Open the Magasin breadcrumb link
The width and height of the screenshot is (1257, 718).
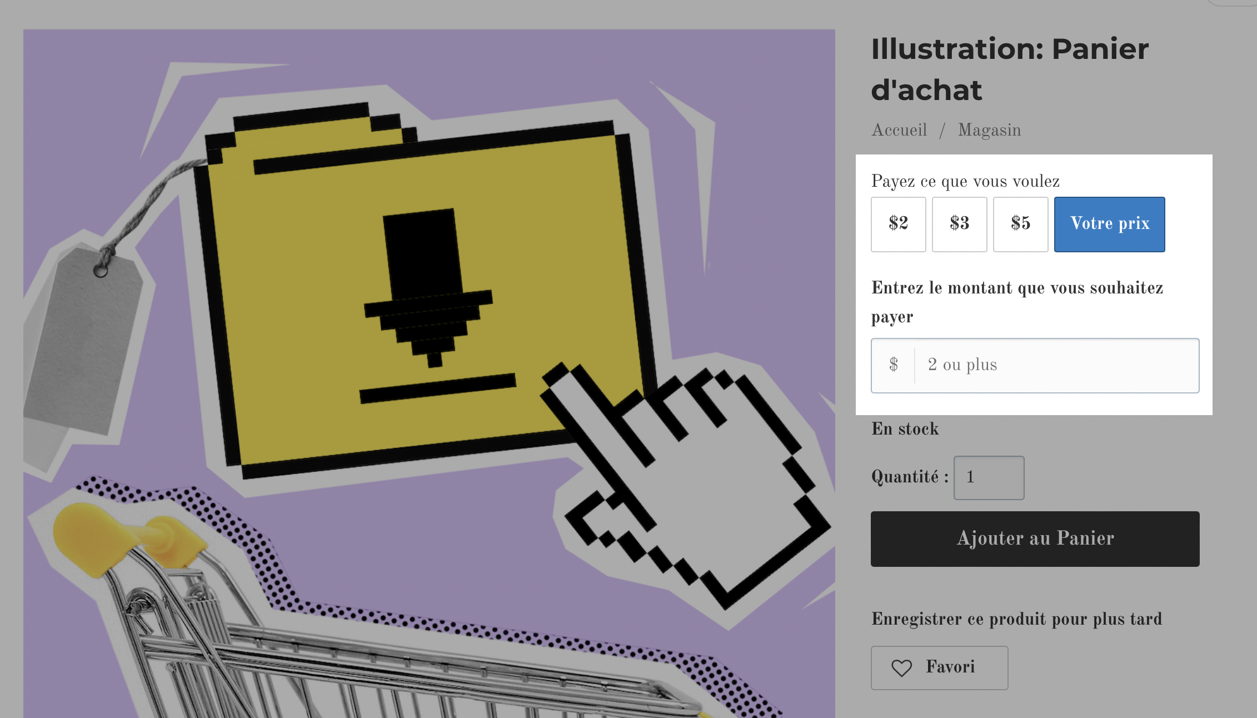point(989,130)
